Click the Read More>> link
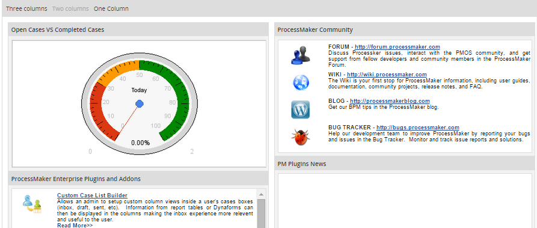The width and height of the screenshot is (537, 228). 75,225
